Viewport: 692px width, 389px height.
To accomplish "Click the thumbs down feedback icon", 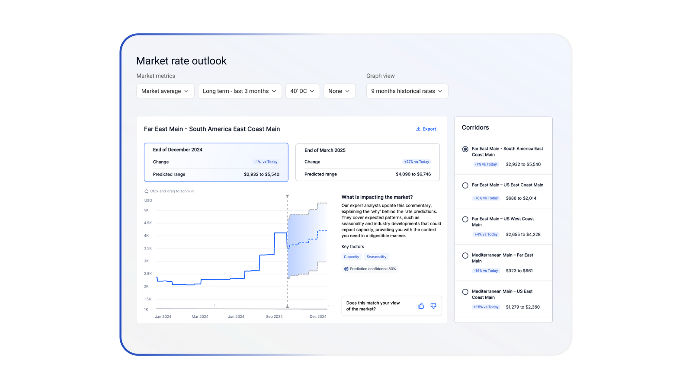I will (x=433, y=306).
